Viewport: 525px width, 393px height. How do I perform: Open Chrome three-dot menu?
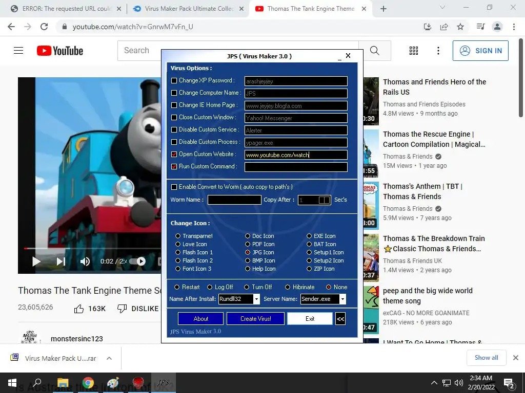tap(514, 27)
